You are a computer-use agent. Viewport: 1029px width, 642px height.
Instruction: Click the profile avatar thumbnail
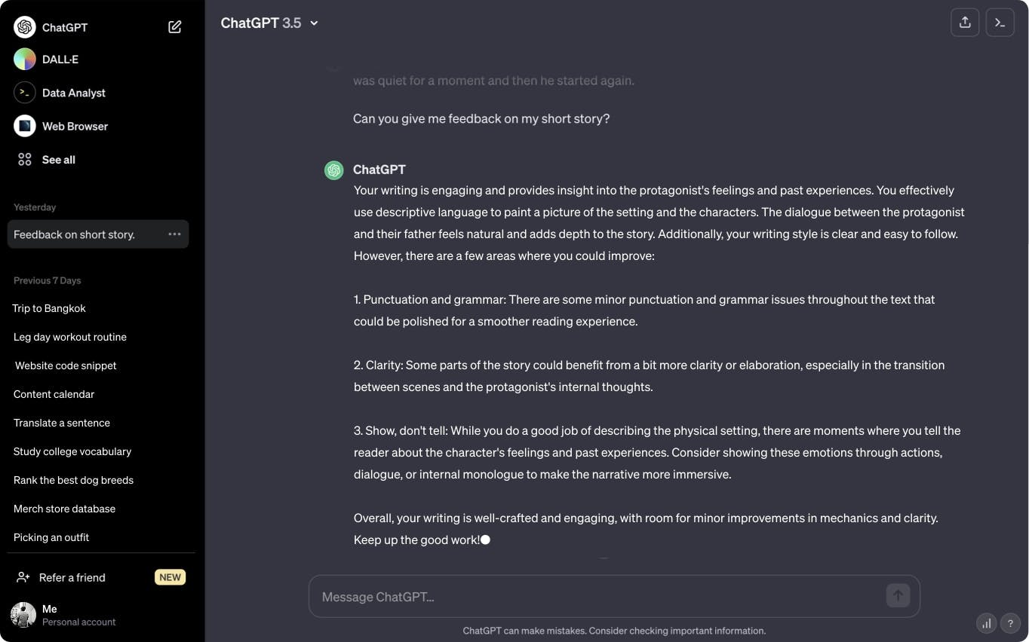pyautogui.click(x=23, y=615)
